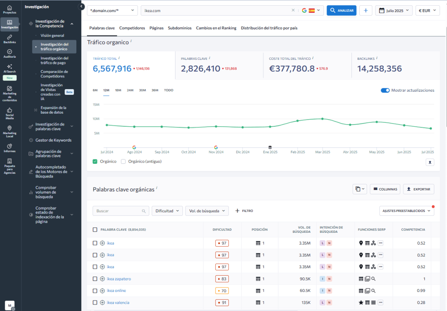
Task: Switch to Páginas tab
Action: coord(157,28)
